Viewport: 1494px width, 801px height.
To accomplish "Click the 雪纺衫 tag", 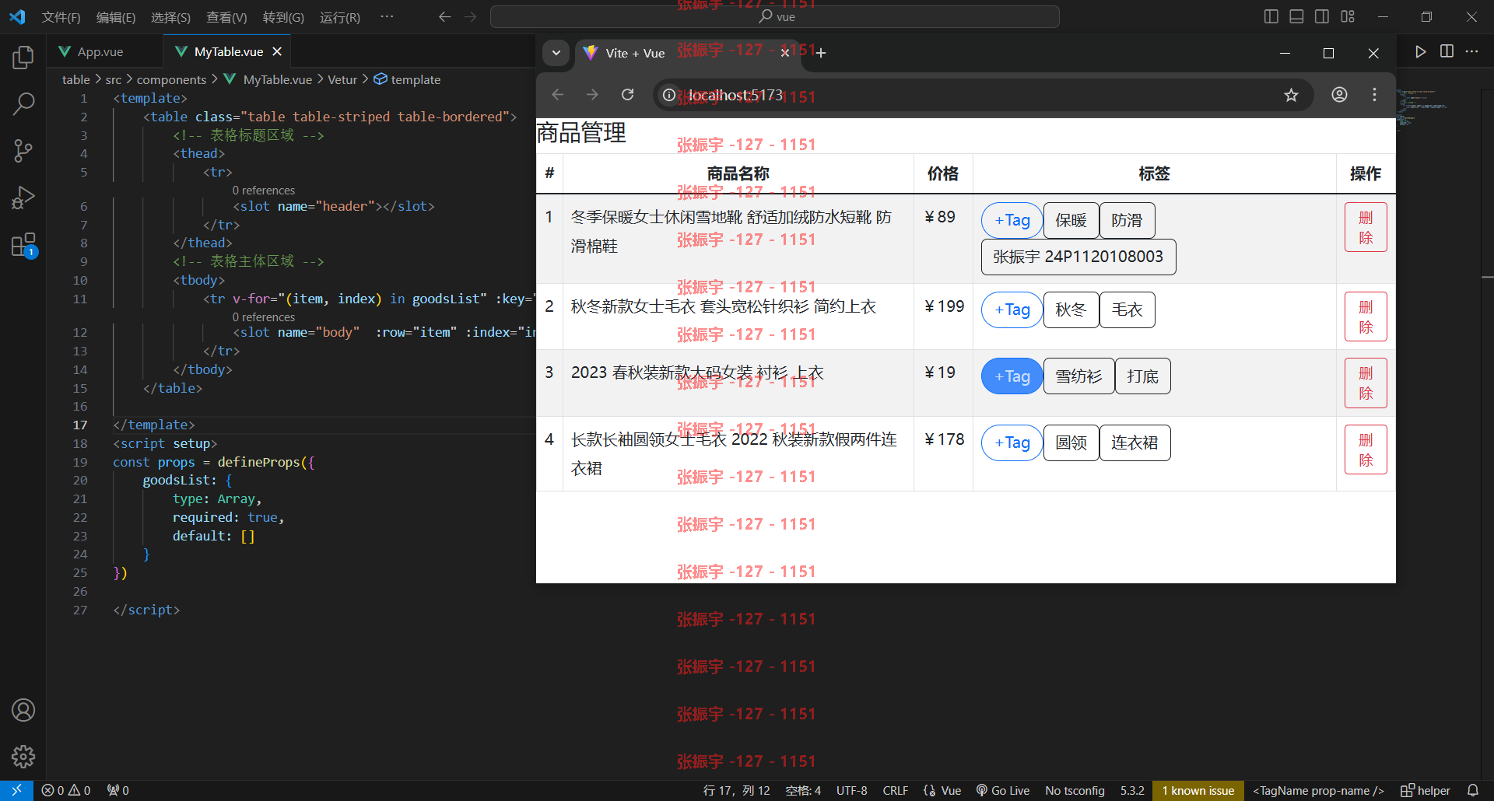I will [x=1078, y=376].
